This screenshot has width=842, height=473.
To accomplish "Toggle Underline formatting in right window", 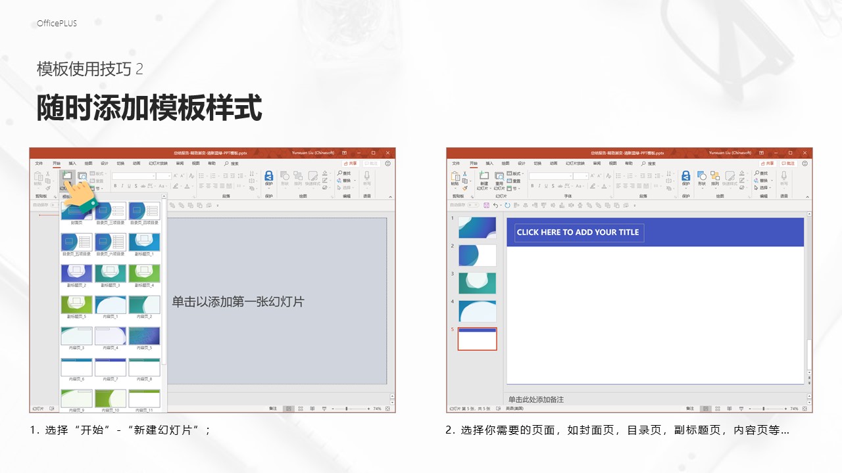I will [546, 186].
